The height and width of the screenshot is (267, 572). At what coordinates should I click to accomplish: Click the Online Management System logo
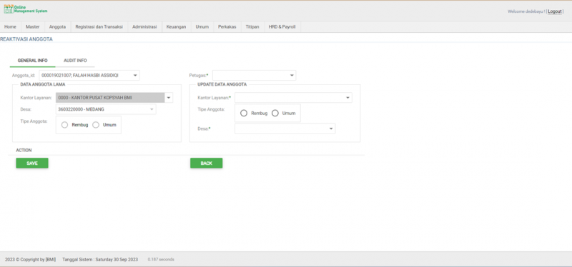coord(26,9)
